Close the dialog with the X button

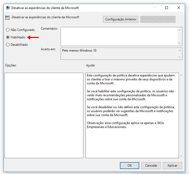coord(179,8)
